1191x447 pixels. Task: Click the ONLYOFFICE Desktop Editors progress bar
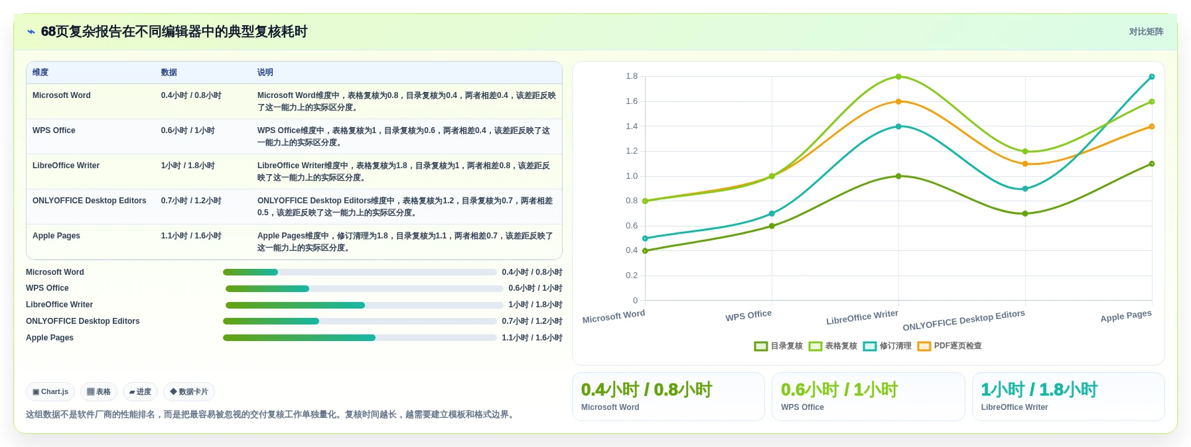pos(360,321)
